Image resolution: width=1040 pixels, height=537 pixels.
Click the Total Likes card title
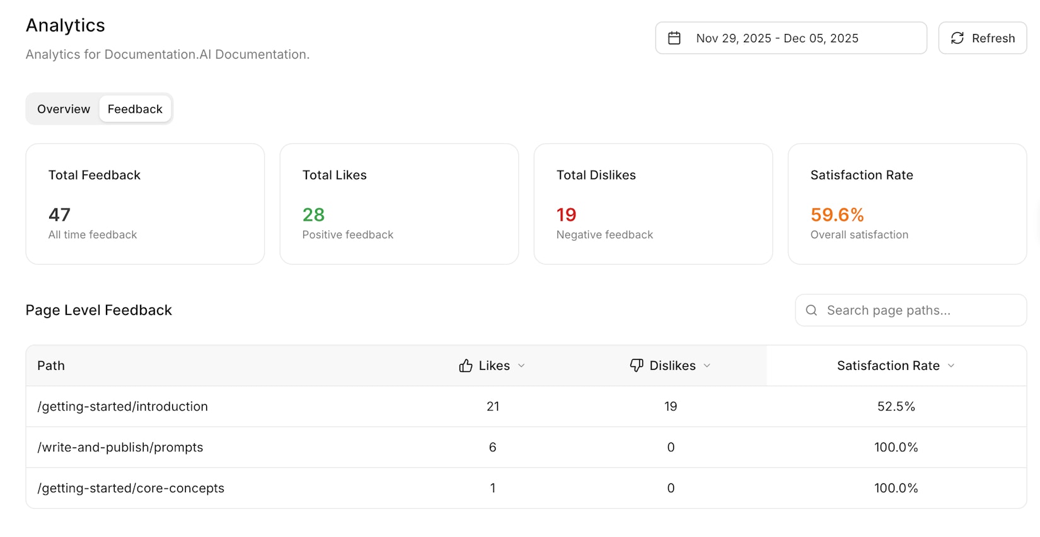[334, 175]
